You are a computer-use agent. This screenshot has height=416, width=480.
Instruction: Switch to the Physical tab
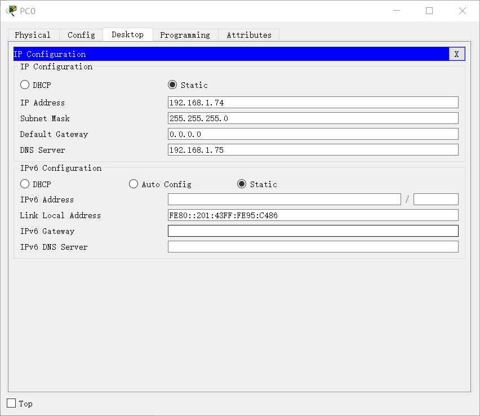click(x=33, y=35)
